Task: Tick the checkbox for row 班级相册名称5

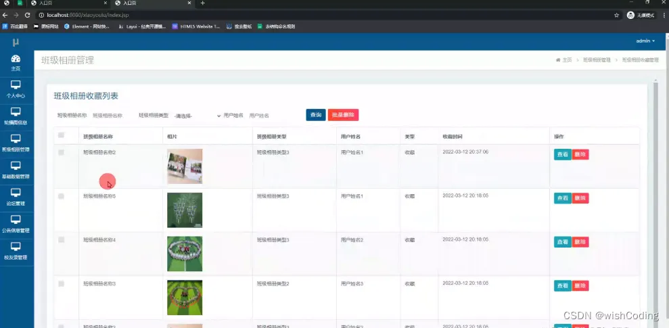Action: pyautogui.click(x=61, y=196)
